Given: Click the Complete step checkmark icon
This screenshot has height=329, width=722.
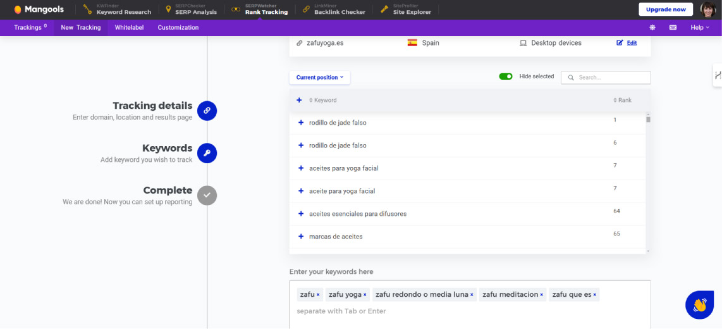Looking at the screenshot, I should [x=207, y=196].
